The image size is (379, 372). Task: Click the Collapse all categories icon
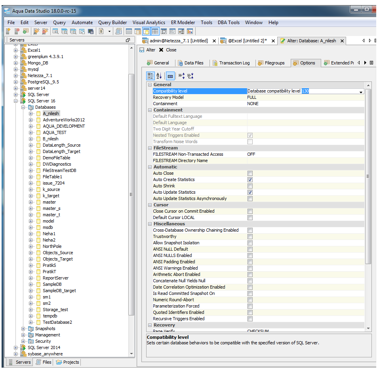(190, 76)
